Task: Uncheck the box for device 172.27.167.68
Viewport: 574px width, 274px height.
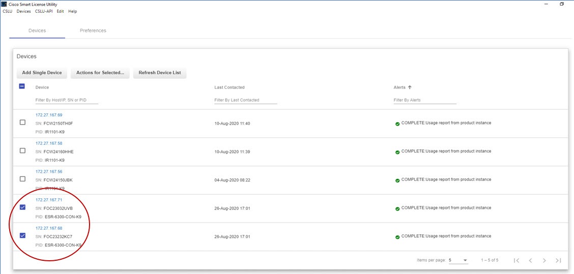Action: 22,236
